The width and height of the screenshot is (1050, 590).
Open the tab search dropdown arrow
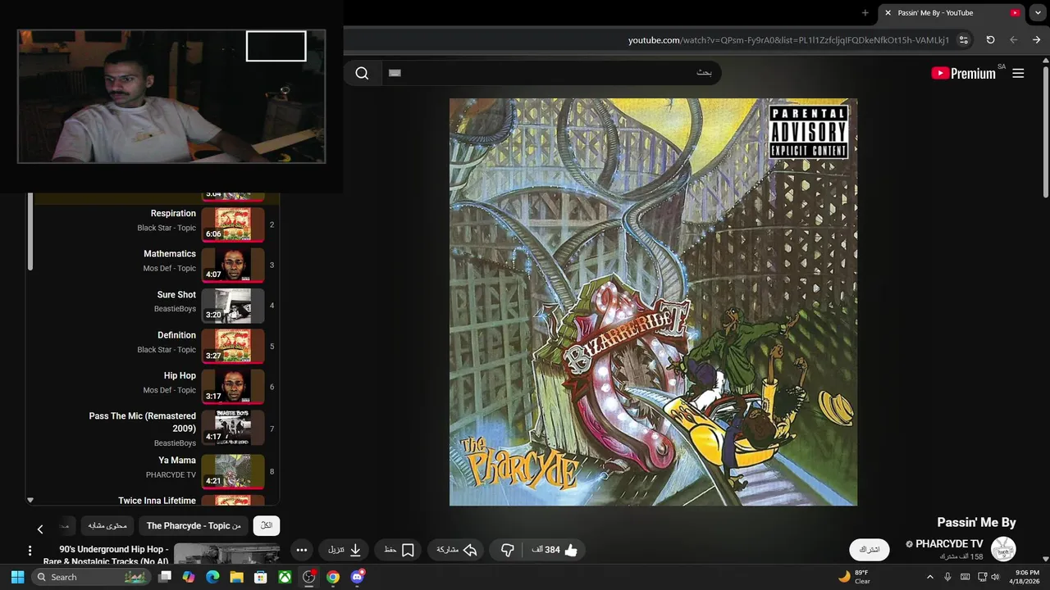click(1038, 13)
